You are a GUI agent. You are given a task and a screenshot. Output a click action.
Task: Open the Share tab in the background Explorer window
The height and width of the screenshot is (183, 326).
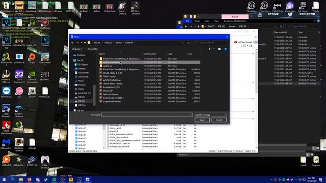click(x=207, y=21)
